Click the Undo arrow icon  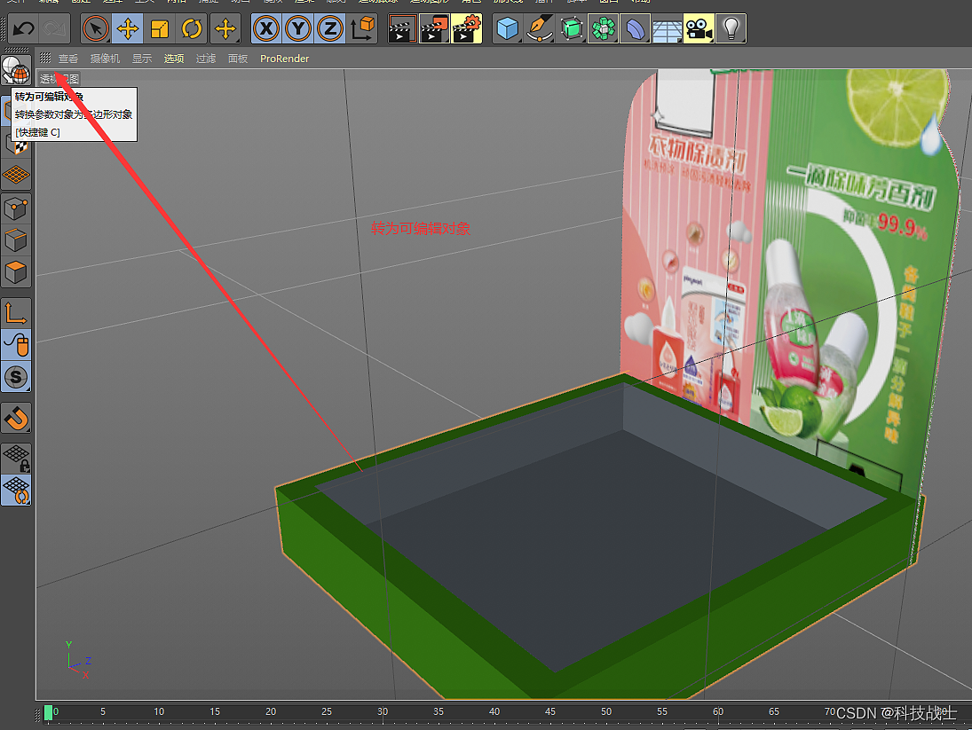(24, 28)
